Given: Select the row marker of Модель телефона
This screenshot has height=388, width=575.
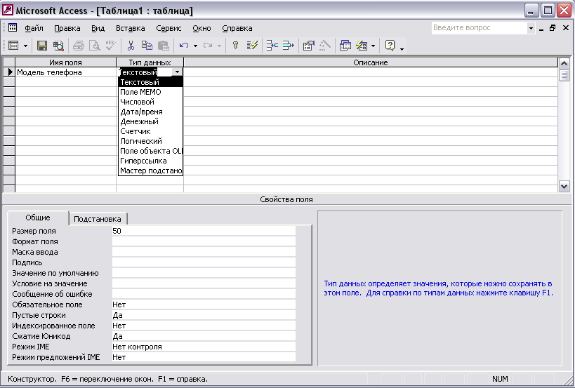Looking at the screenshot, I should pos(9,72).
